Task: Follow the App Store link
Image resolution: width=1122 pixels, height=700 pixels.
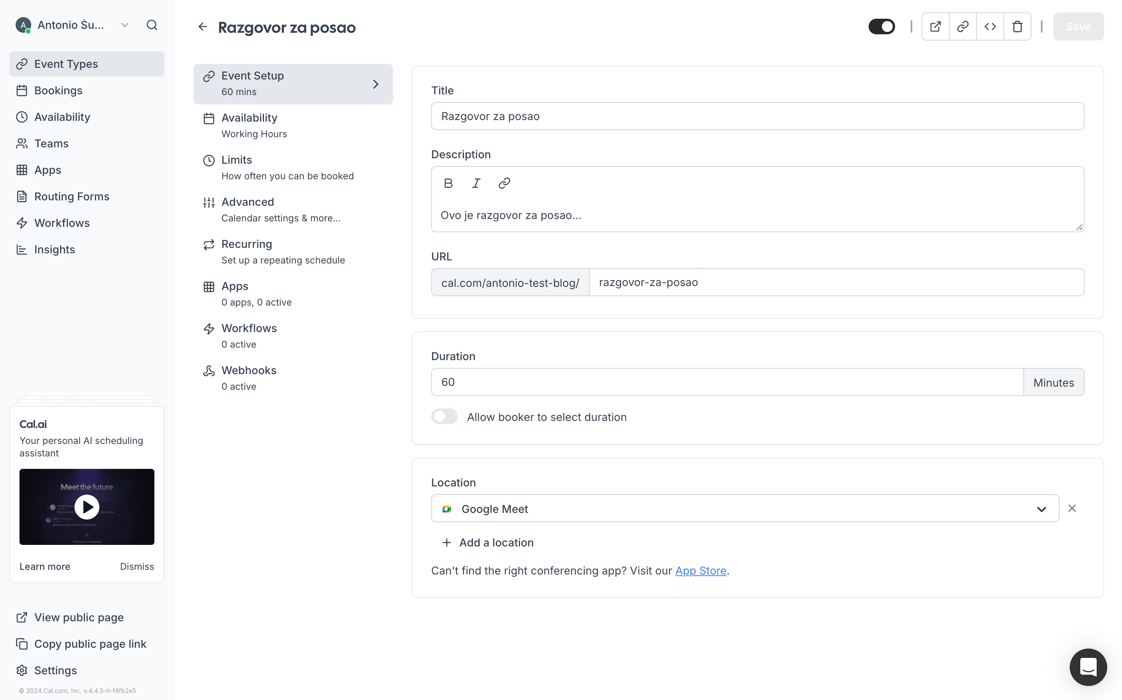Action: click(x=700, y=570)
